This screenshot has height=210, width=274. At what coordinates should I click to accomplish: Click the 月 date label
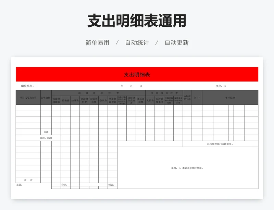click(131, 86)
